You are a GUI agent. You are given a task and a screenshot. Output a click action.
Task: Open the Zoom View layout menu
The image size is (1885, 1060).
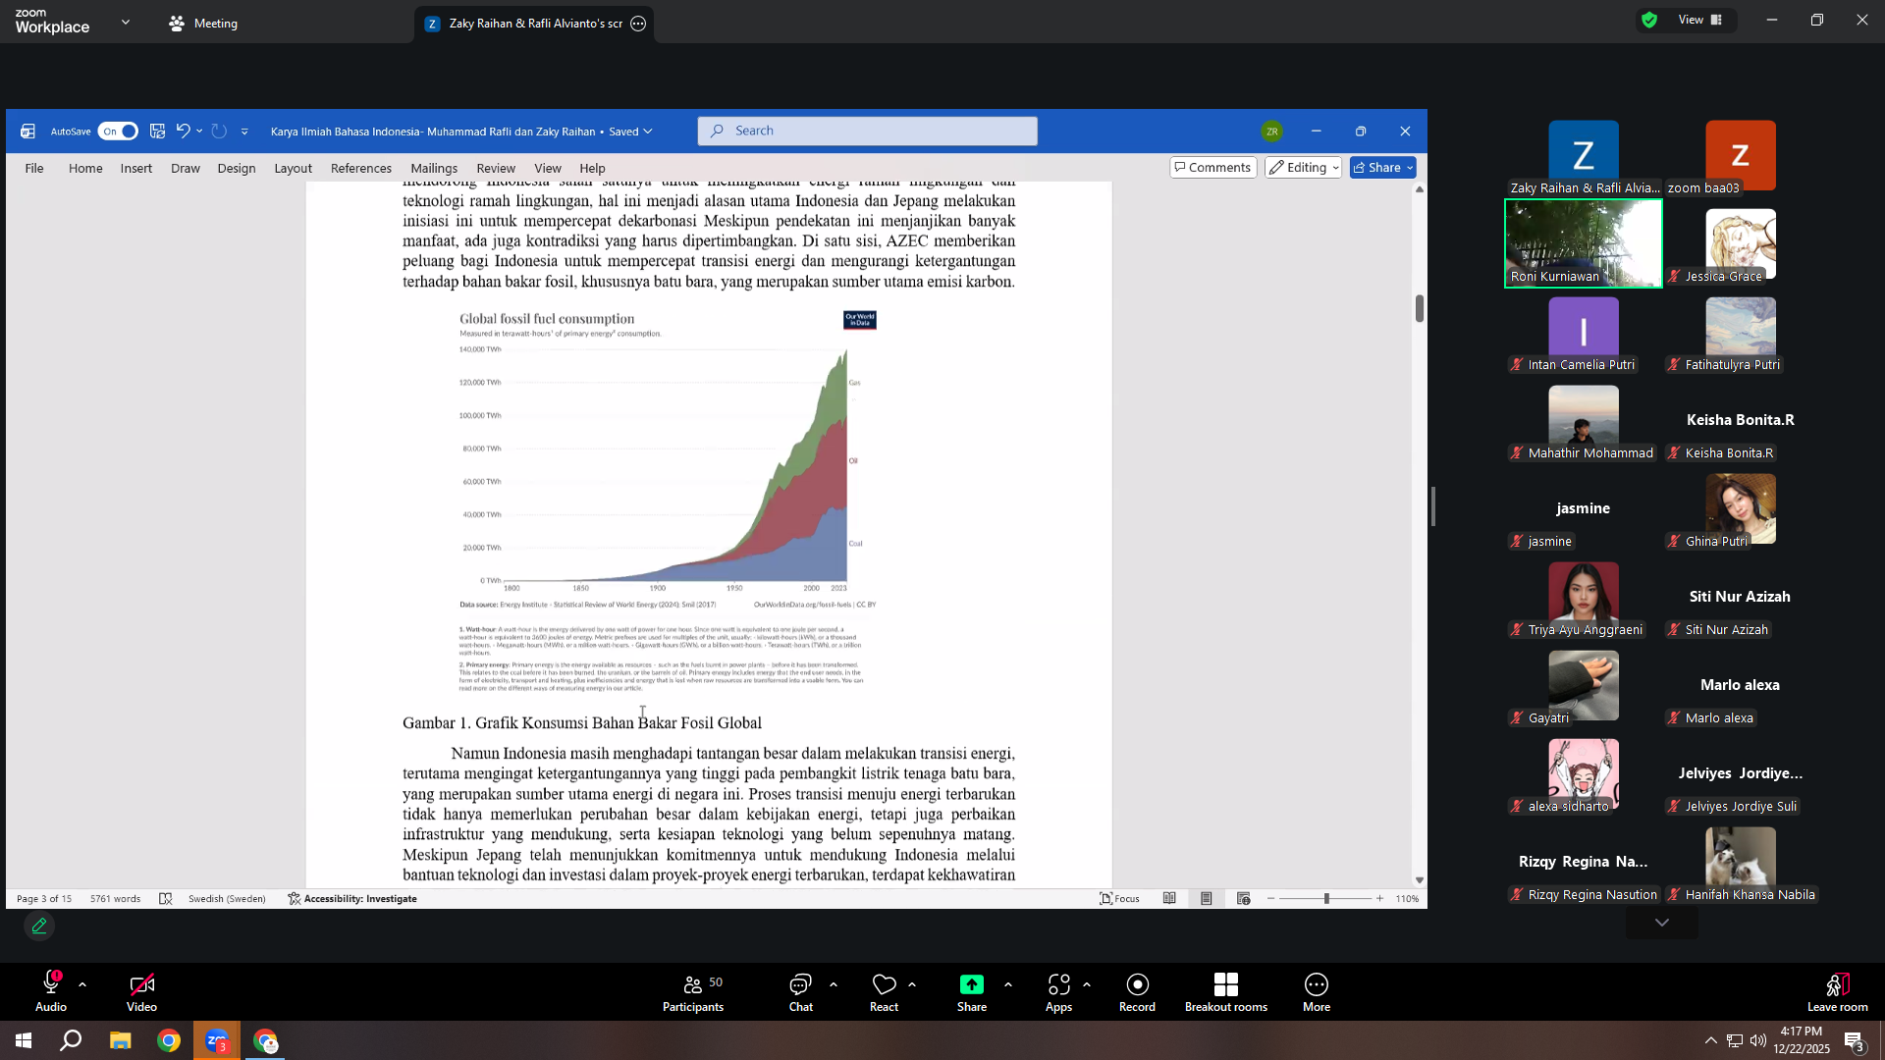(x=1700, y=20)
